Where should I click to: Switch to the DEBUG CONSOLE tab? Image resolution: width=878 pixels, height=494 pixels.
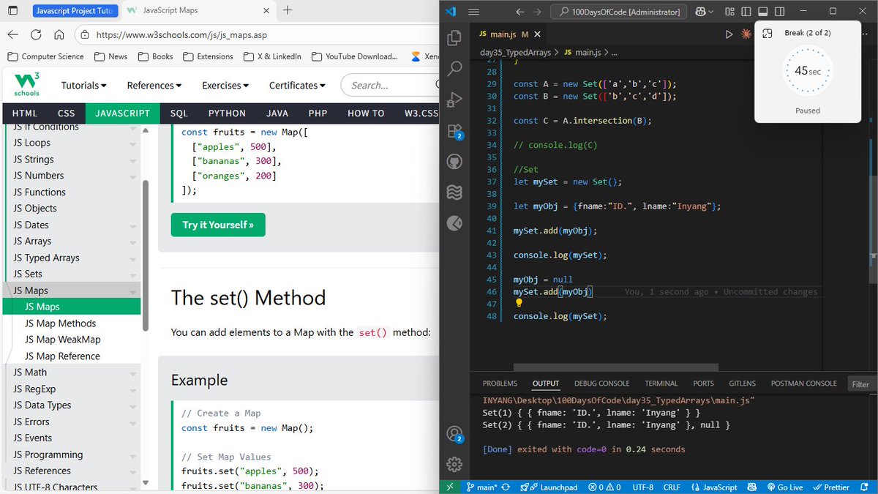click(x=601, y=383)
